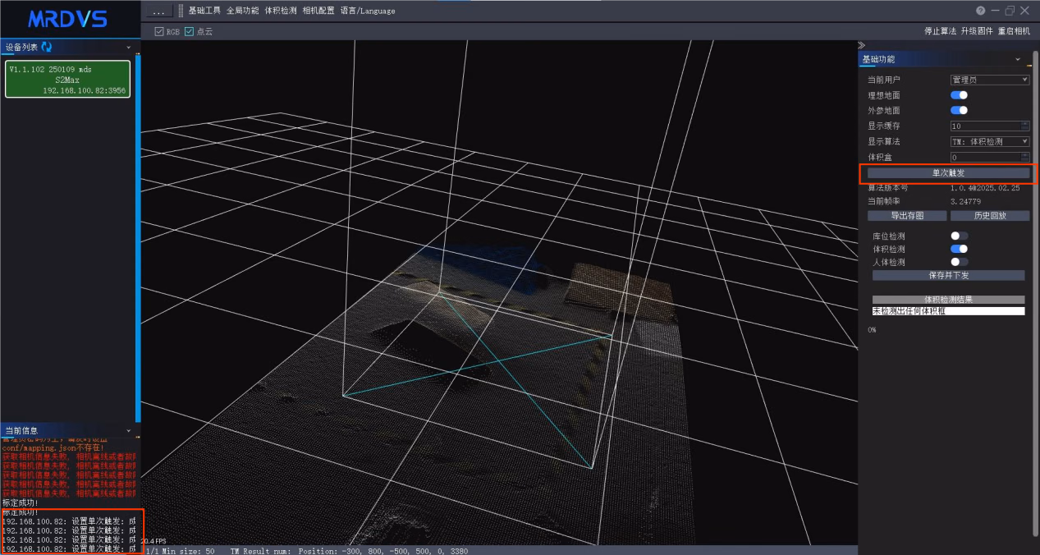The height and width of the screenshot is (555, 1040).
Task: Collapse the 当前信息 panel chevron
Action: (129, 430)
